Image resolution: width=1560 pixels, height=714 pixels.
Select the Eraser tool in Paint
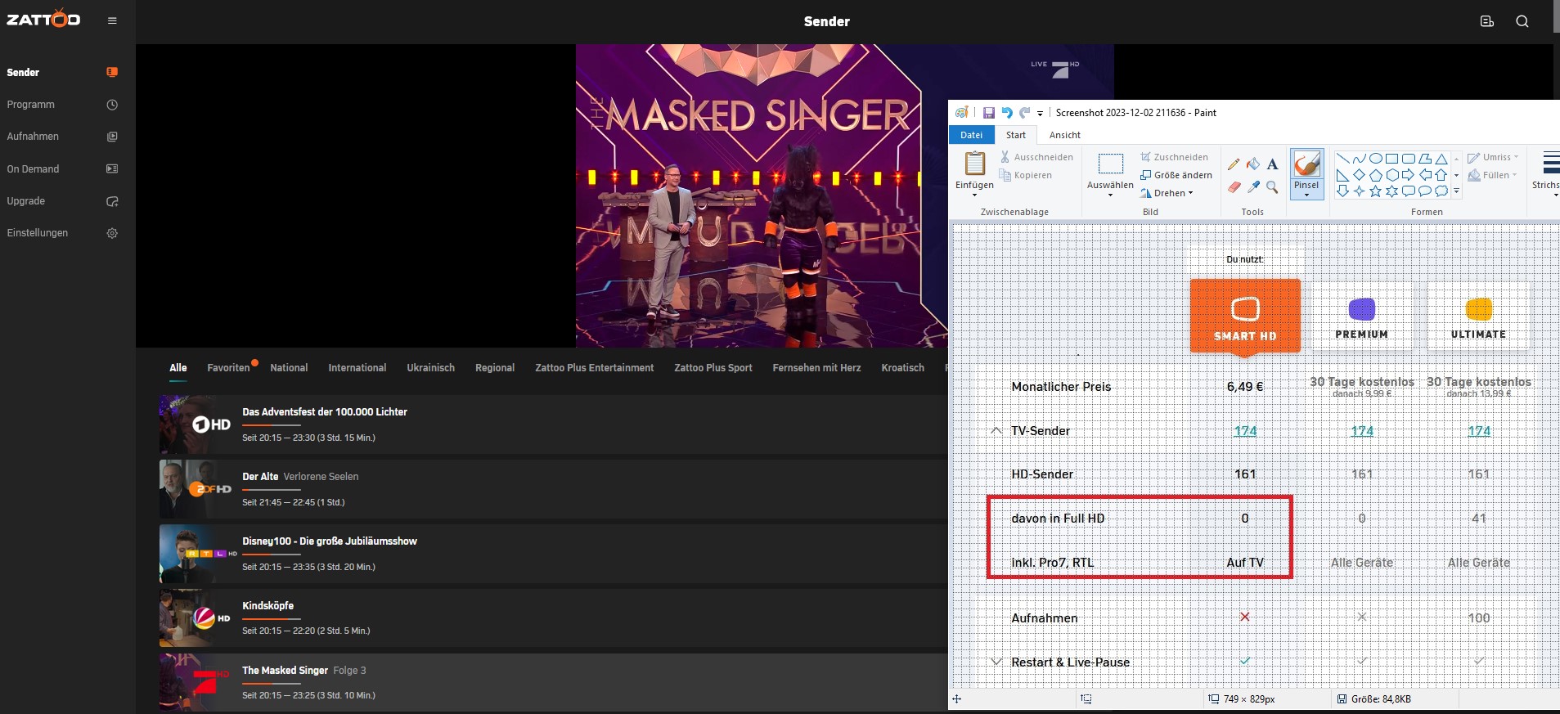click(1234, 187)
